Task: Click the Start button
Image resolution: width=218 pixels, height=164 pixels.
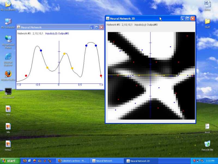Action: point(10,161)
